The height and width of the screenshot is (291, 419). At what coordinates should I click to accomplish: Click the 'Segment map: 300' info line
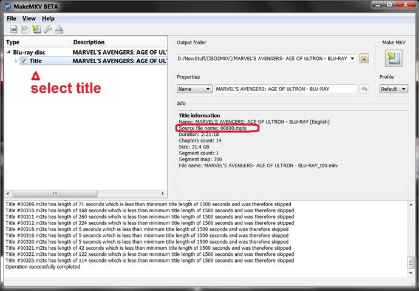click(200, 159)
